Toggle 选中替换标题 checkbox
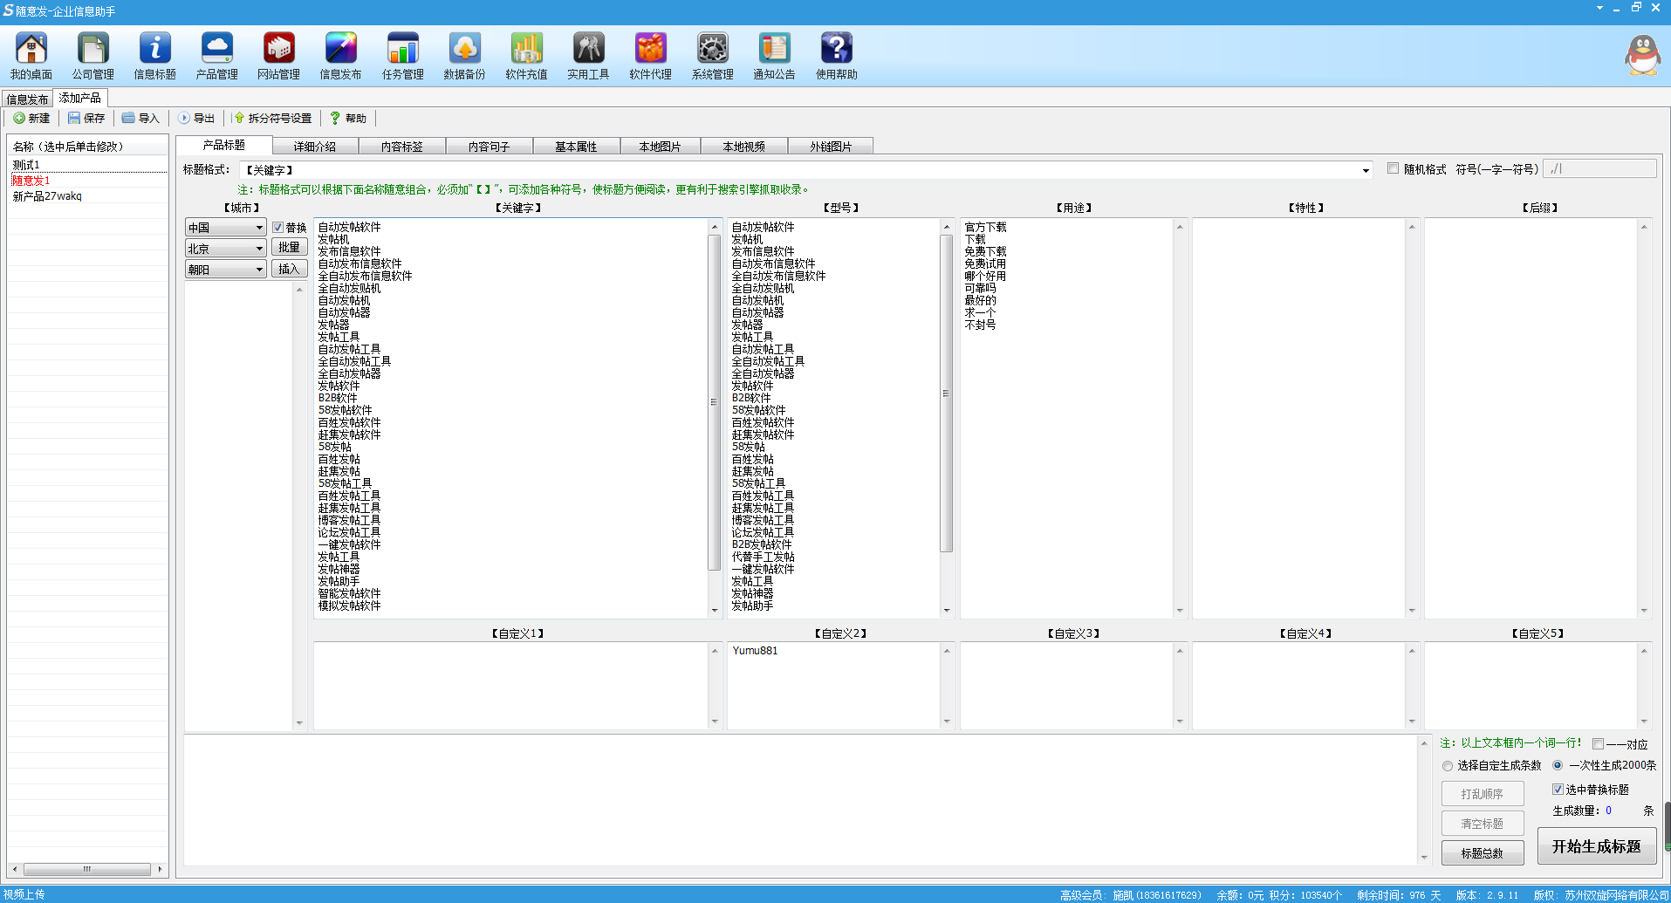 (1558, 789)
